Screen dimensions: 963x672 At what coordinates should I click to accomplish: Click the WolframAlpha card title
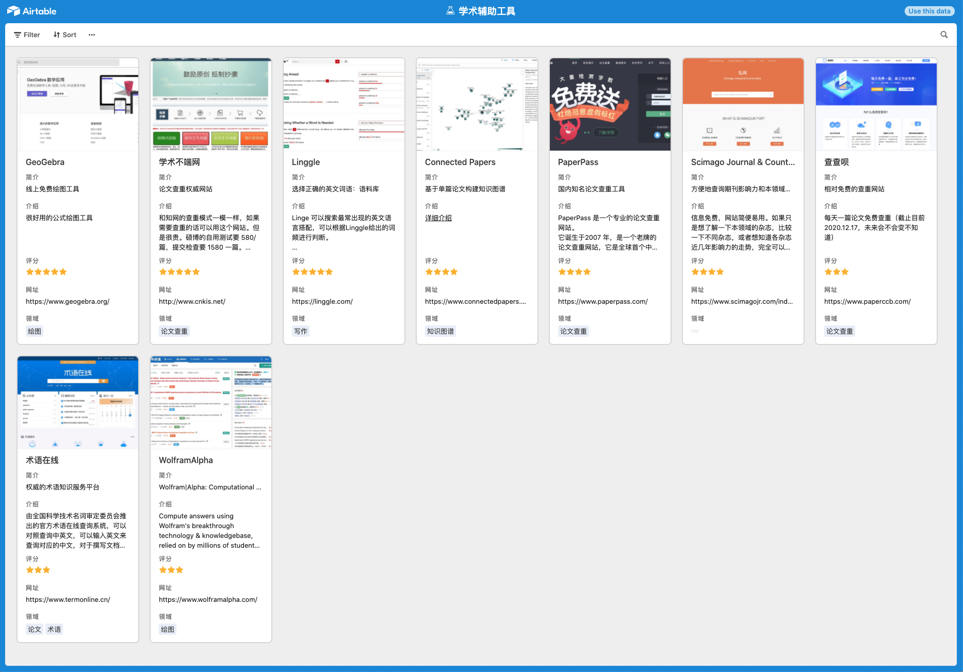coord(186,460)
